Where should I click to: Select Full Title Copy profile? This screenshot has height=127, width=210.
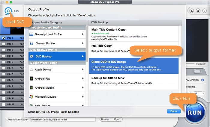click(134, 50)
